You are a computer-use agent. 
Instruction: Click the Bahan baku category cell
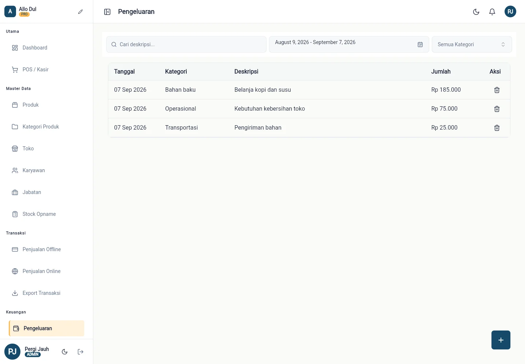[180, 90]
